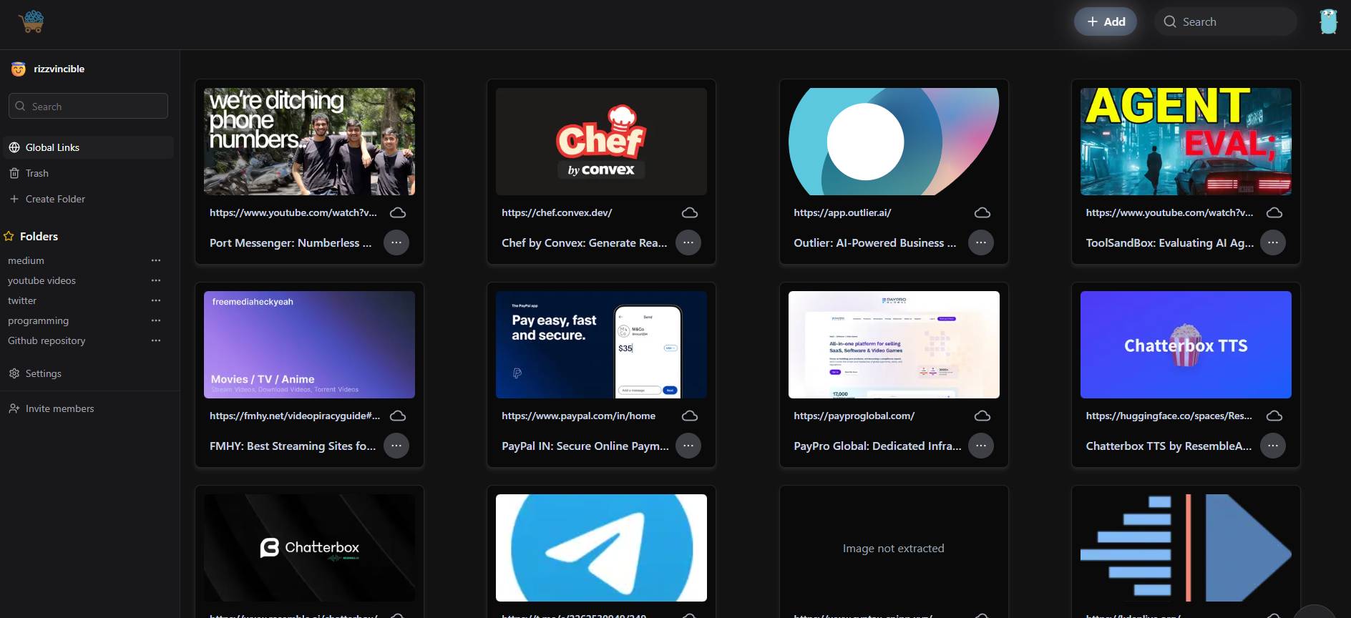Open options menu for FMHY card
This screenshot has height=618, width=1351.
click(396, 446)
